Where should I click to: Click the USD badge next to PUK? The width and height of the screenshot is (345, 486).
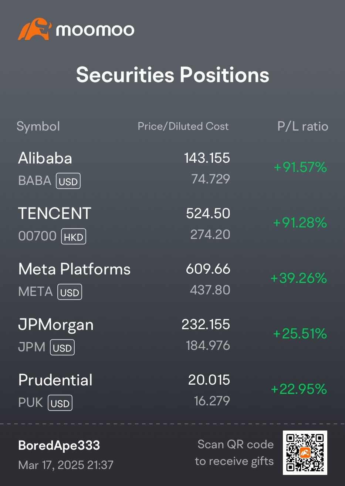[x=60, y=403]
